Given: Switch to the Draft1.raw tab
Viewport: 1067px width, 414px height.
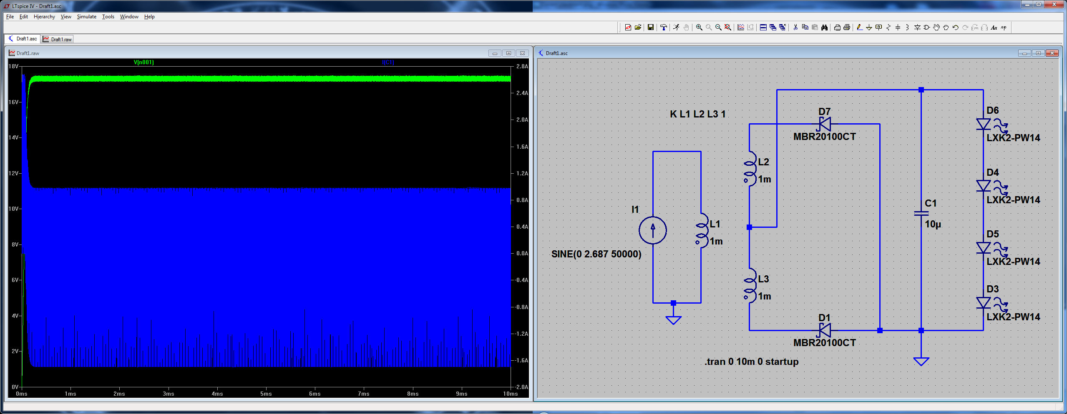Looking at the screenshot, I should (57, 39).
